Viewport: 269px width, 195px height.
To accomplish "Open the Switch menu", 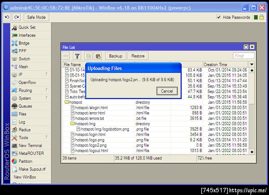I will click(x=31, y=59).
